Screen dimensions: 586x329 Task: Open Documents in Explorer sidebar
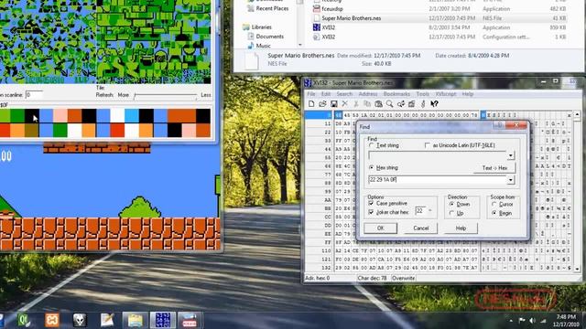click(x=266, y=37)
